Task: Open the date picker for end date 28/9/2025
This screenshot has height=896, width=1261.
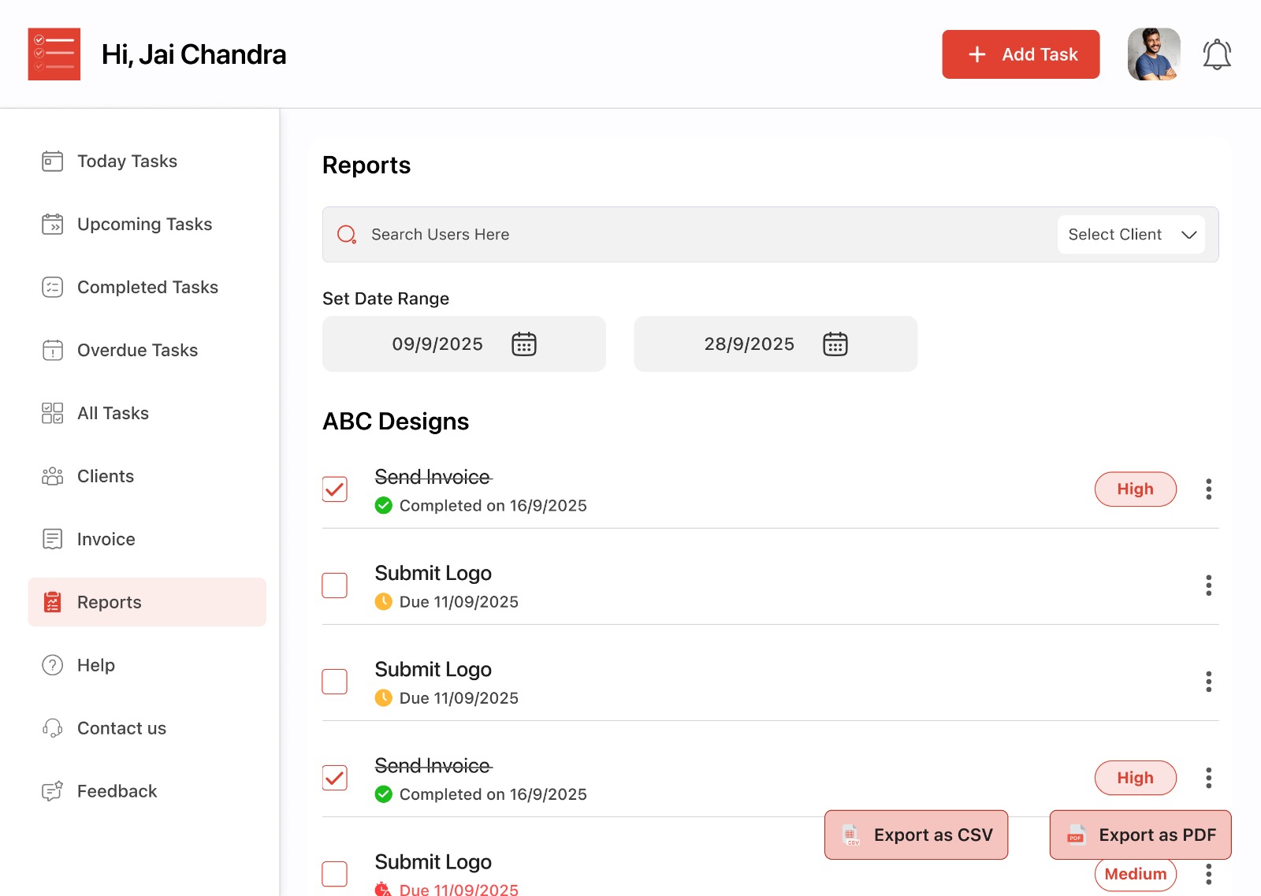Action: [x=836, y=344]
